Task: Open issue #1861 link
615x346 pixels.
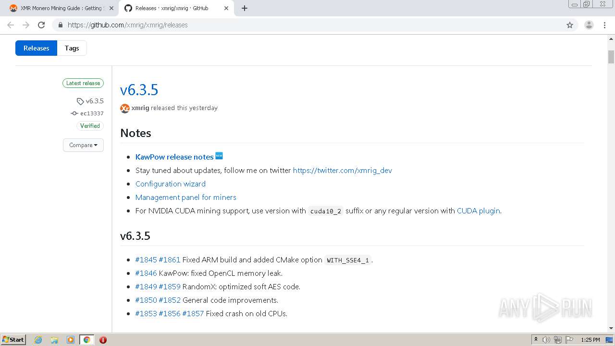Action: pos(170,259)
